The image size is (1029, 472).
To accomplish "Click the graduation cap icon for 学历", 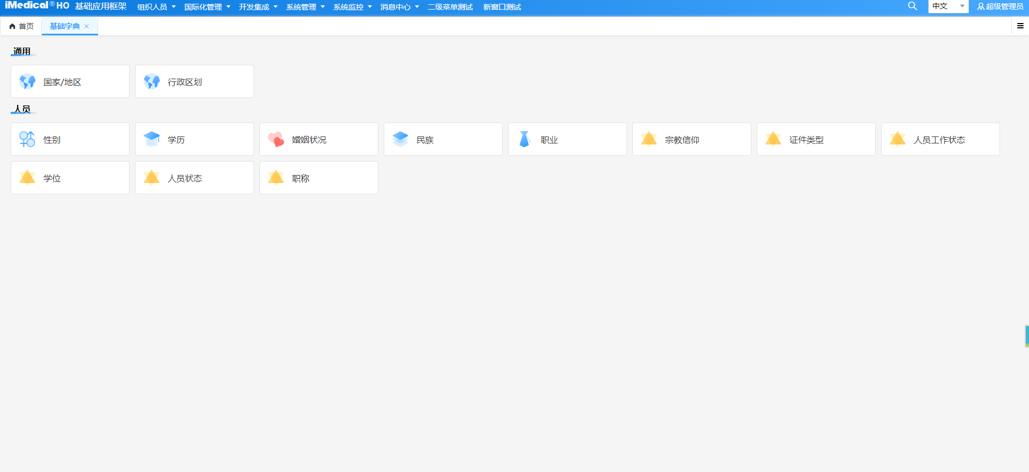I will tap(152, 139).
